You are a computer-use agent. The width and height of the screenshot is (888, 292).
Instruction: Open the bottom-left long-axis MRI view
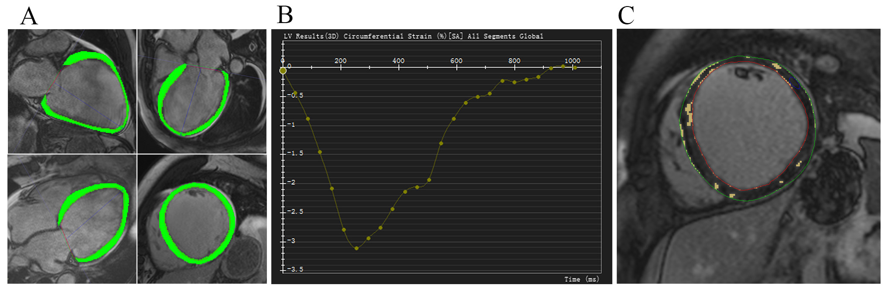pyautogui.click(x=72, y=219)
